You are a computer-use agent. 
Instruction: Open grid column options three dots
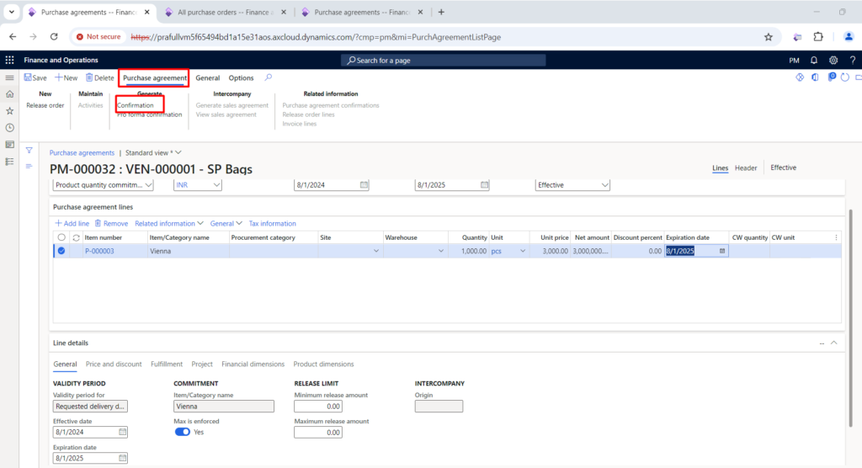(x=836, y=237)
